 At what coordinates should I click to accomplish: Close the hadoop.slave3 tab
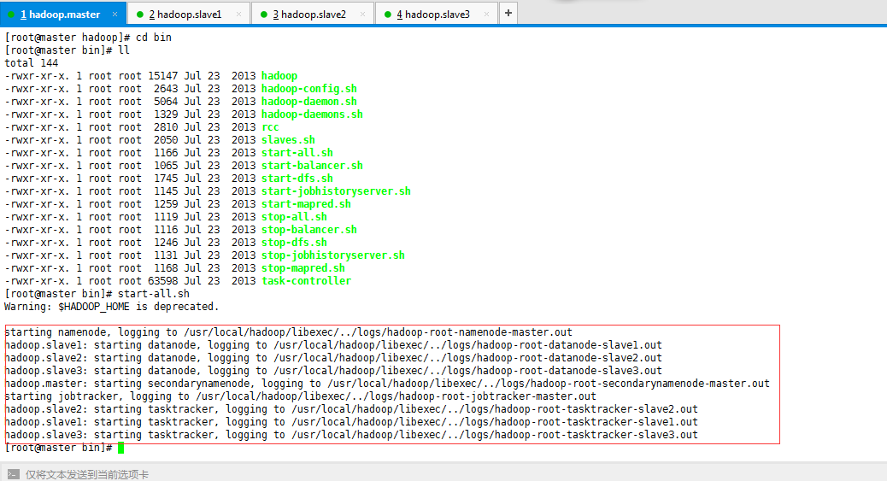(x=486, y=15)
